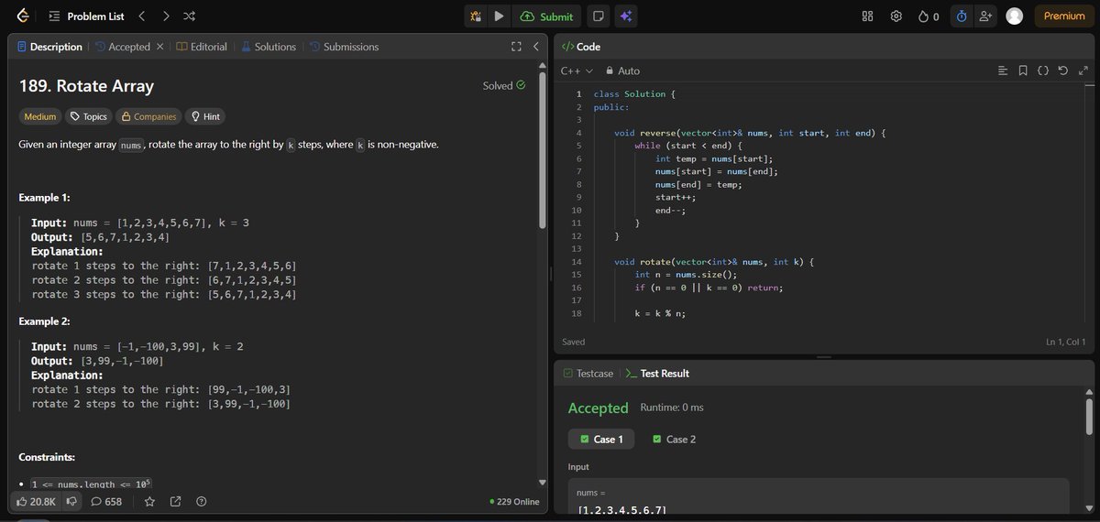
Task: Click the LeetCode logo icon
Action: (x=23, y=16)
